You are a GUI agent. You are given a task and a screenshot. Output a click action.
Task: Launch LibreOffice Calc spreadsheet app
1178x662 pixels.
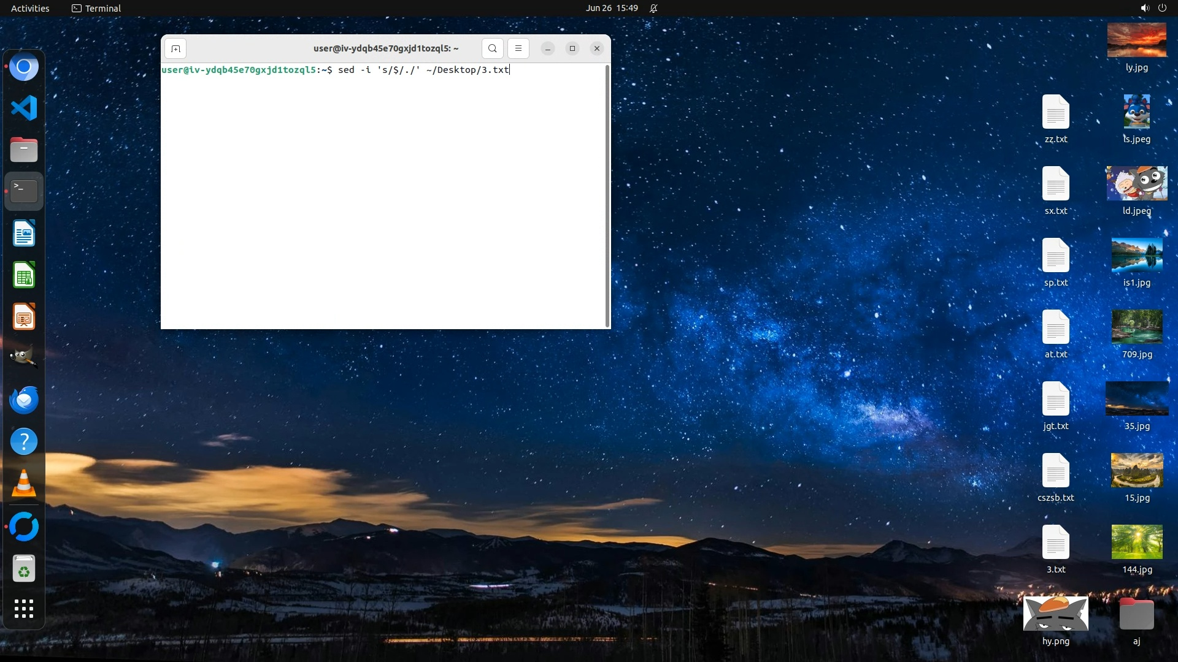coord(24,275)
